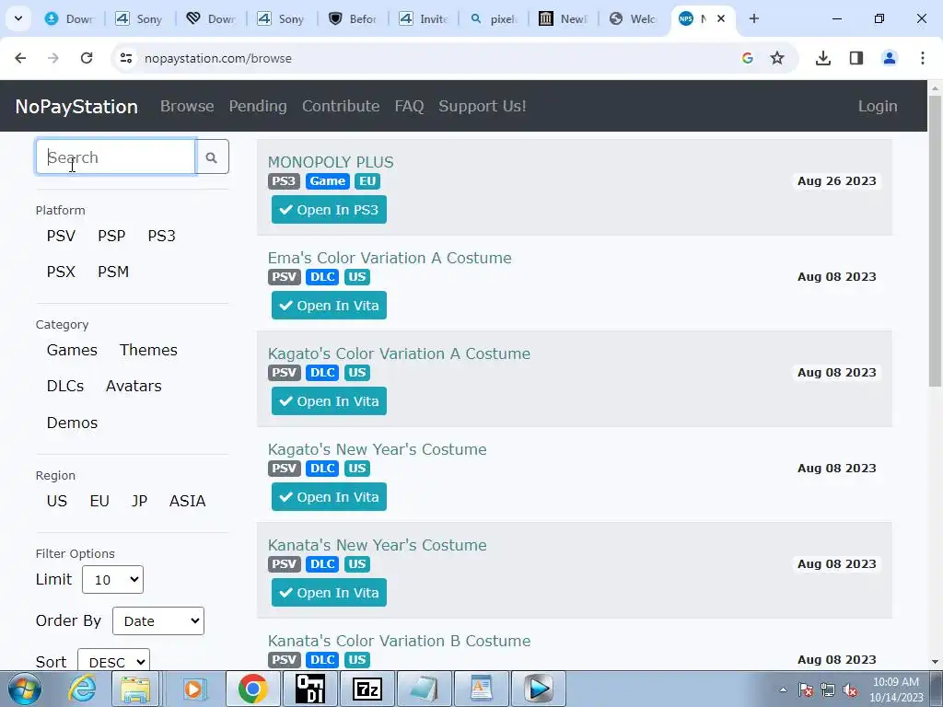The height and width of the screenshot is (707, 943).
Task: Focus the Search input field
Action: click(x=115, y=156)
